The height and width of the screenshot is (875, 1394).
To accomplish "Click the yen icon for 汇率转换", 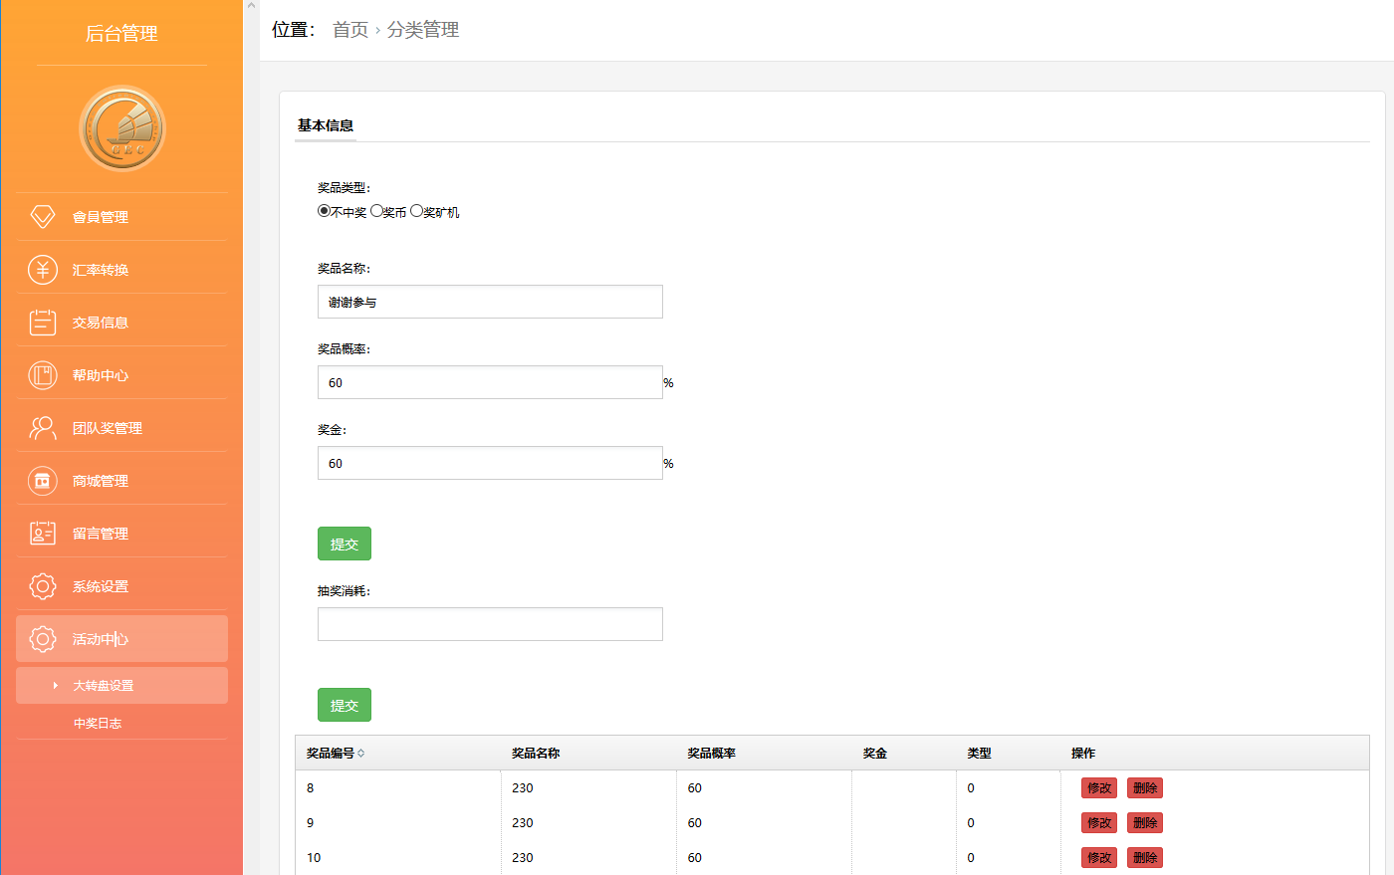I will pyautogui.click(x=42, y=270).
